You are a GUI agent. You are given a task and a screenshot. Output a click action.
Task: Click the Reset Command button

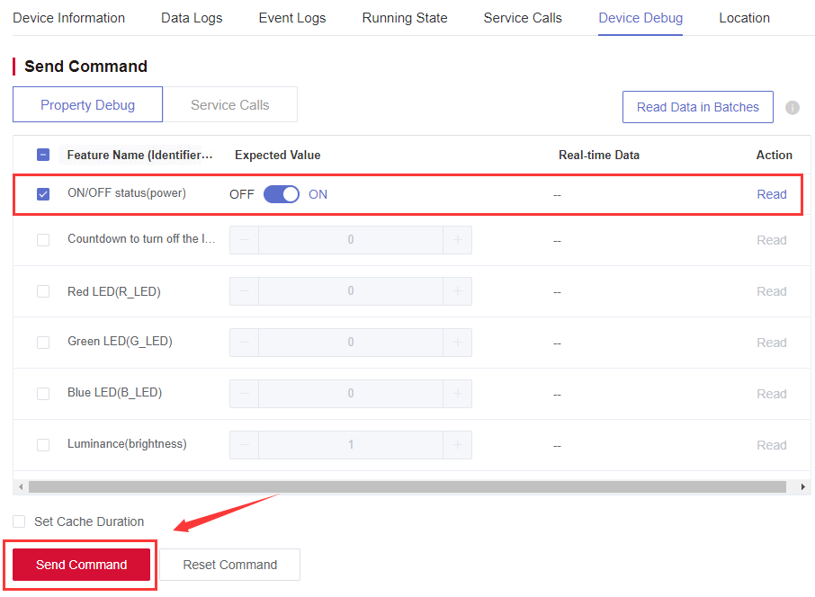[x=229, y=565]
